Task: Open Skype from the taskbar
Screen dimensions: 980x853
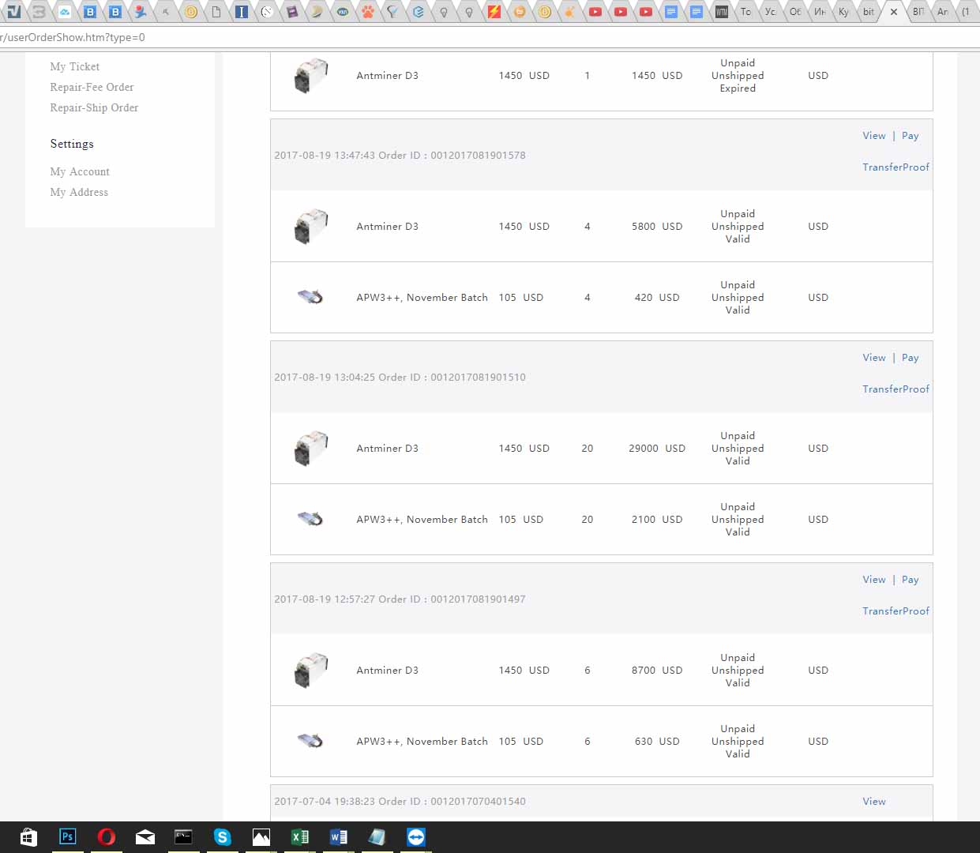Action: click(x=222, y=836)
